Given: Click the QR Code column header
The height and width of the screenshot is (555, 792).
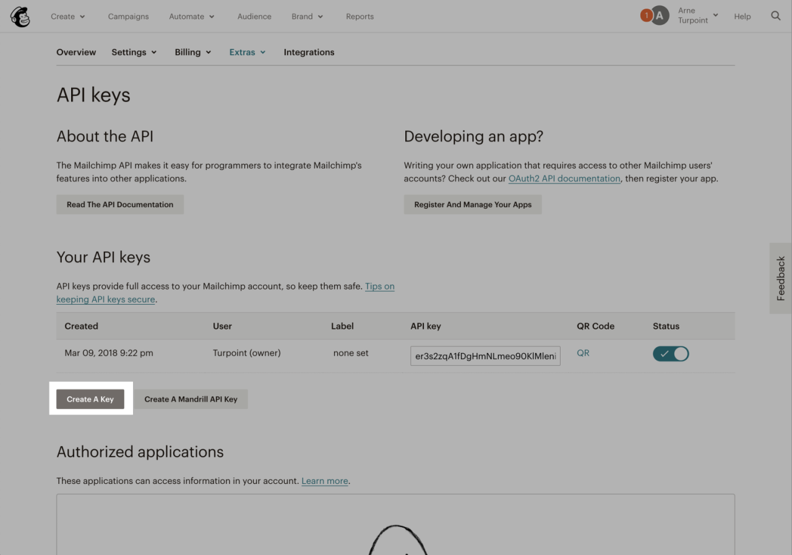Looking at the screenshot, I should pos(595,326).
